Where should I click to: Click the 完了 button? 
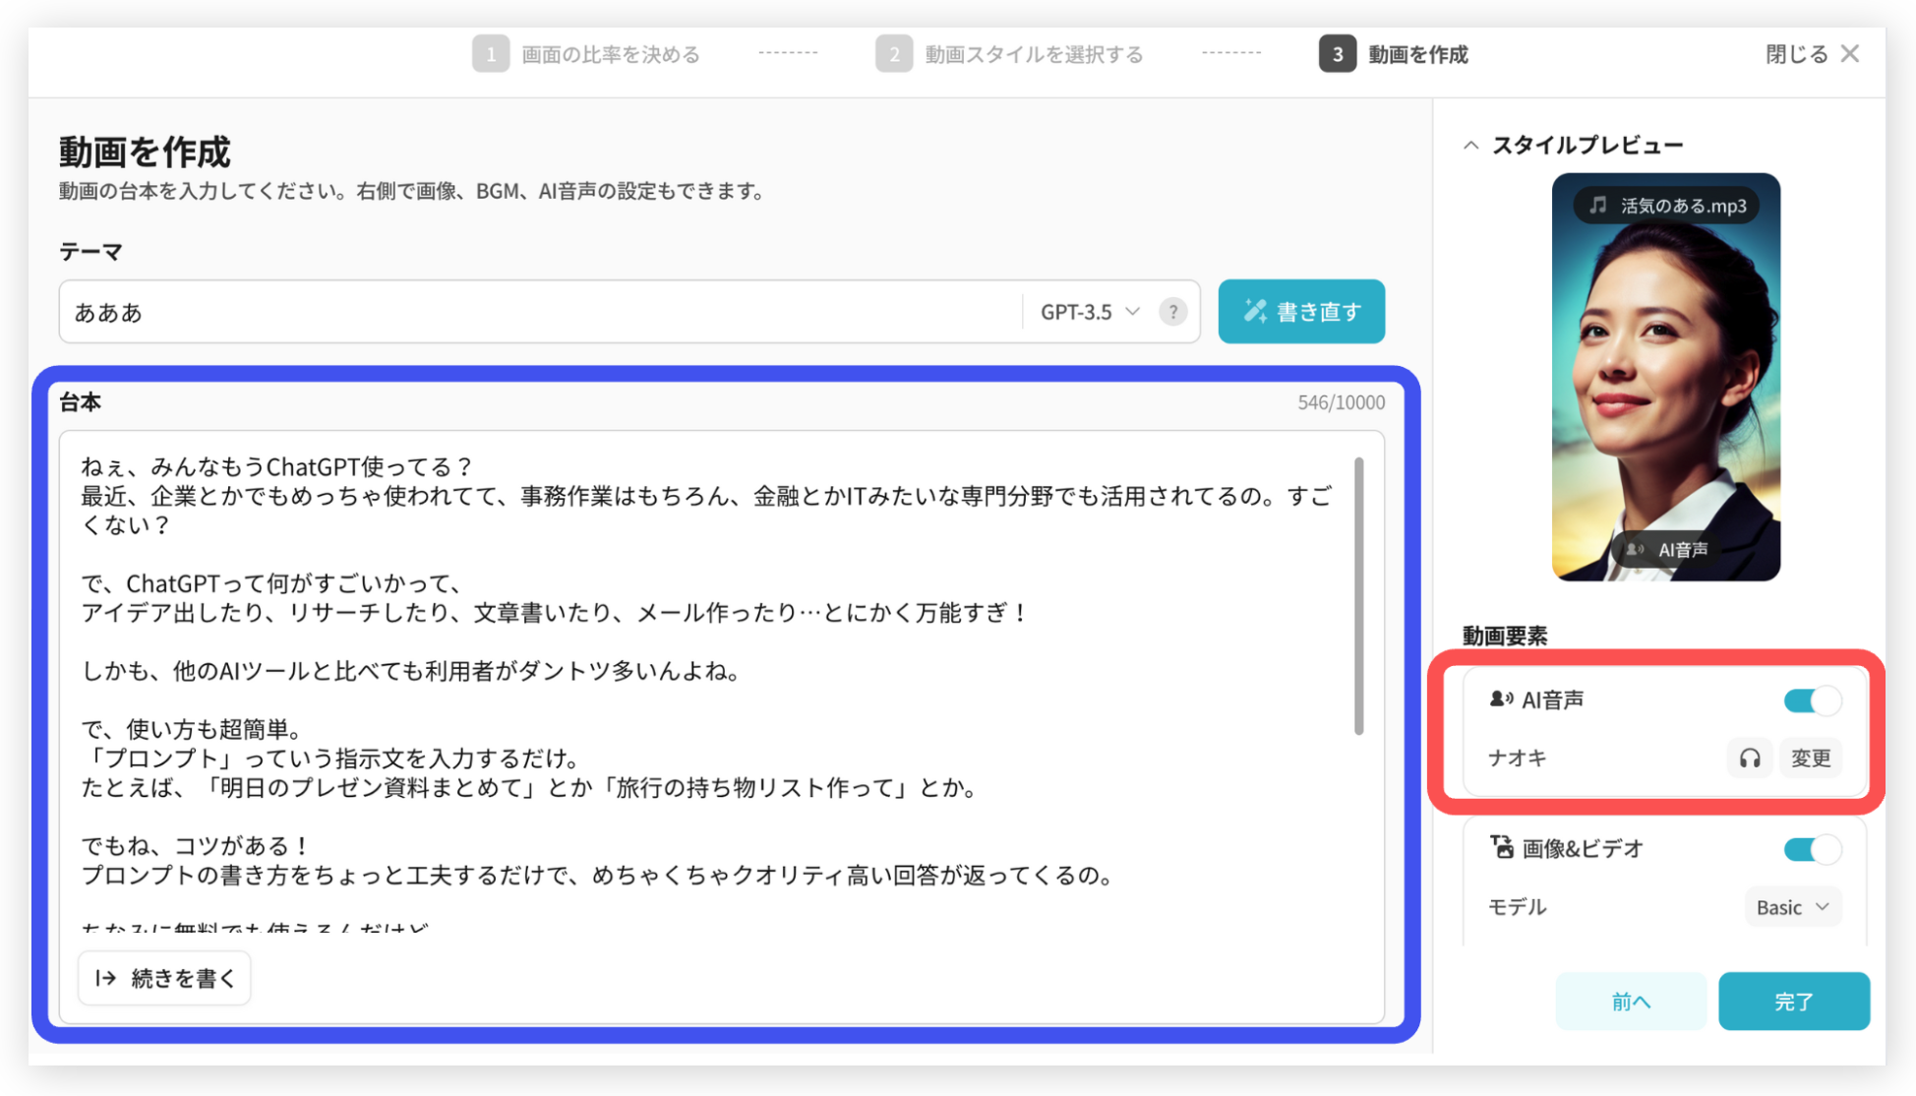point(1793,1002)
